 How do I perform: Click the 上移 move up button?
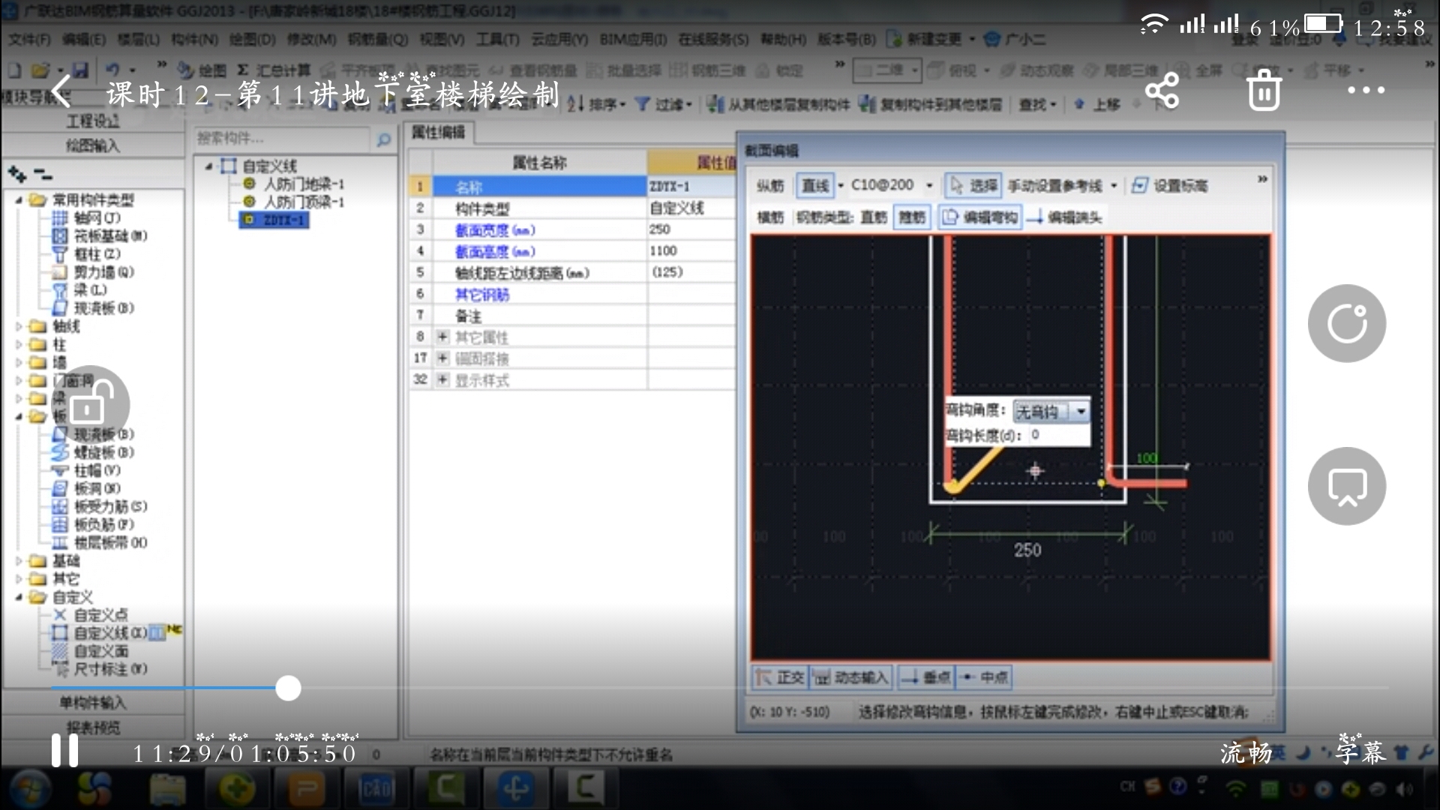[1096, 104]
